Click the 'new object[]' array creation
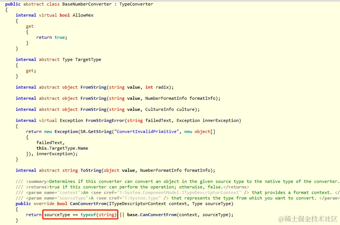The image size is (340, 225). (200, 132)
